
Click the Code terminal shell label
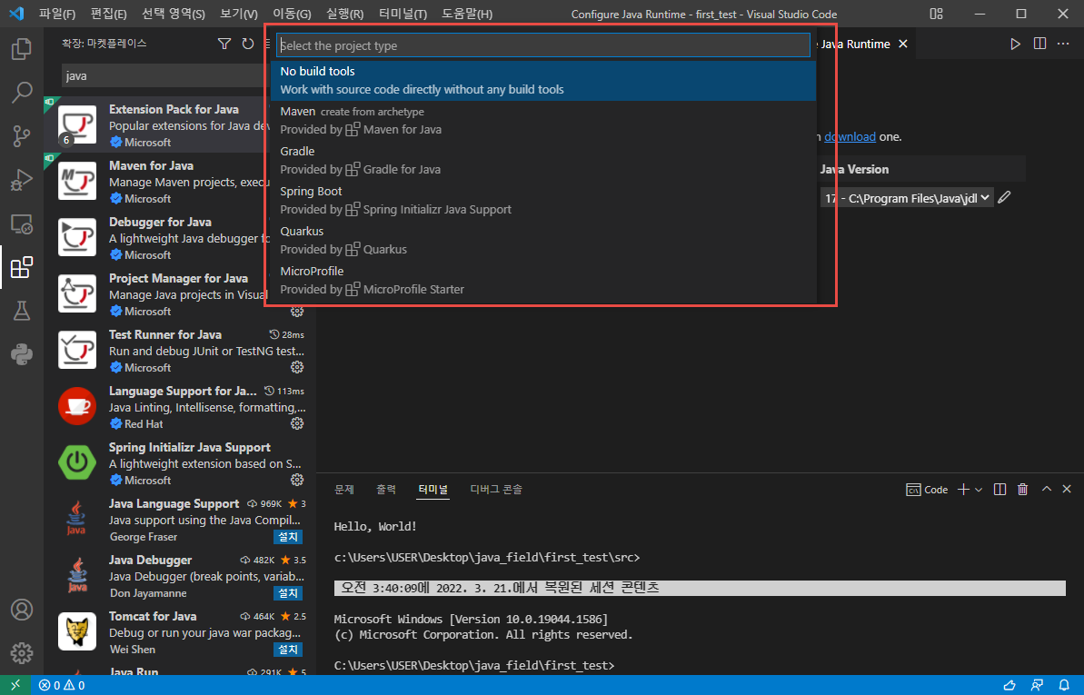click(x=927, y=490)
